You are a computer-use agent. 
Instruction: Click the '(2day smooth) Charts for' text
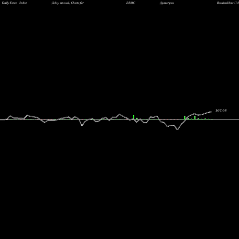(x=68, y=3)
